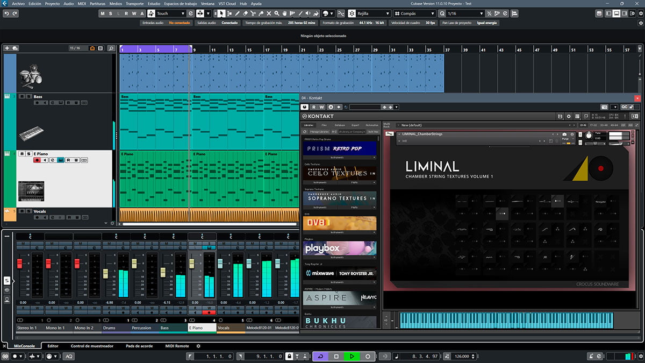Image resolution: width=645 pixels, height=363 pixels.
Task: Choose the Erase tool
Action: pos(245,13)
